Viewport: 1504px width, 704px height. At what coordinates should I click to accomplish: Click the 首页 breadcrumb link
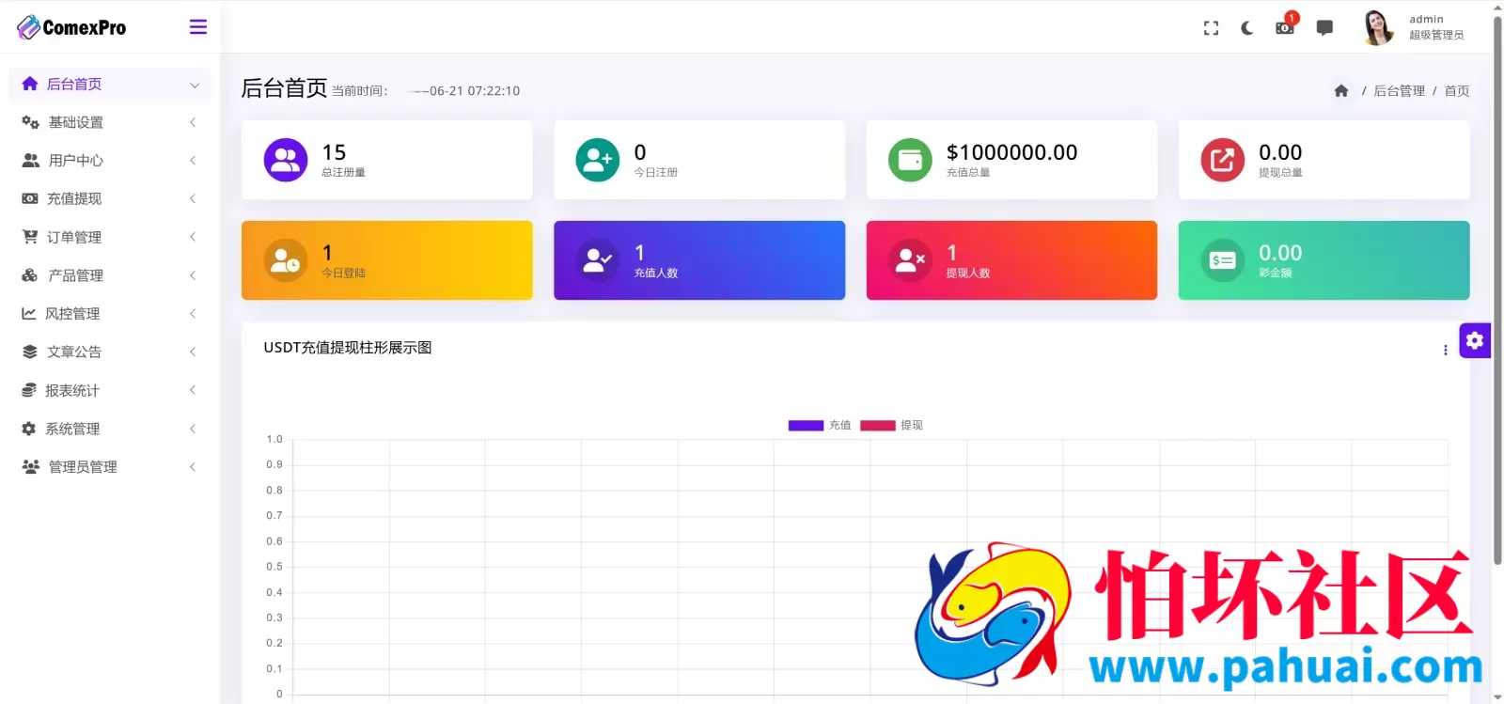click(x=1457, y=91)
